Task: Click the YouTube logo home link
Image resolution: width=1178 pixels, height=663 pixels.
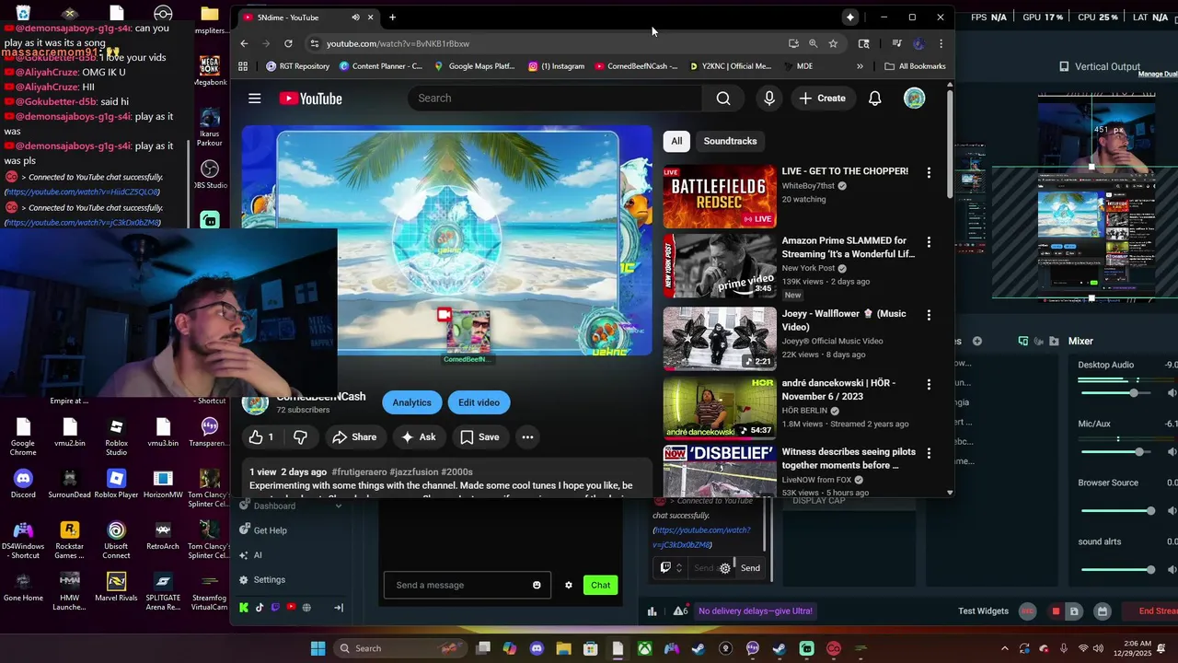Action: point(310,99)
